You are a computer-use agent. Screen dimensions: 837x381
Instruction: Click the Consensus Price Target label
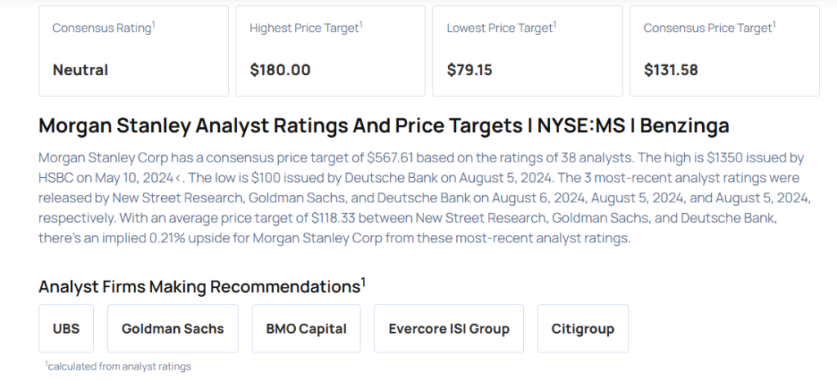tap(709, 28)
